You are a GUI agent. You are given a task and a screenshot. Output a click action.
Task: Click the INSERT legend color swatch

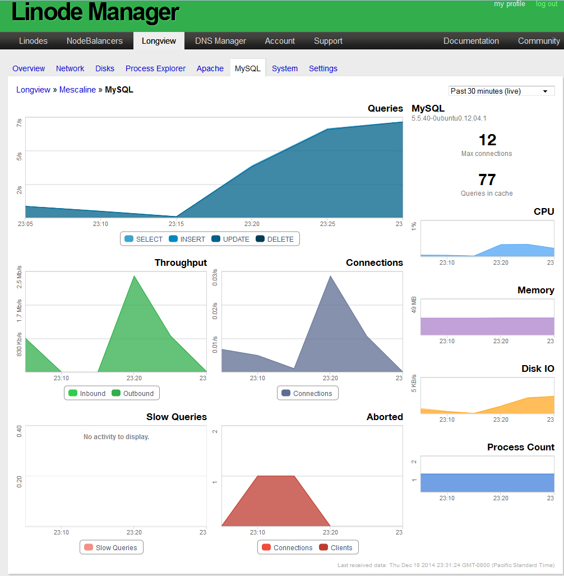173,239
